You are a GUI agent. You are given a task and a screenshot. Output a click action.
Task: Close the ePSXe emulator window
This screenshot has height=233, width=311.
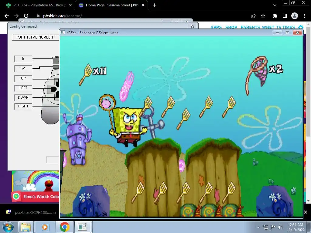coord(297,32)
